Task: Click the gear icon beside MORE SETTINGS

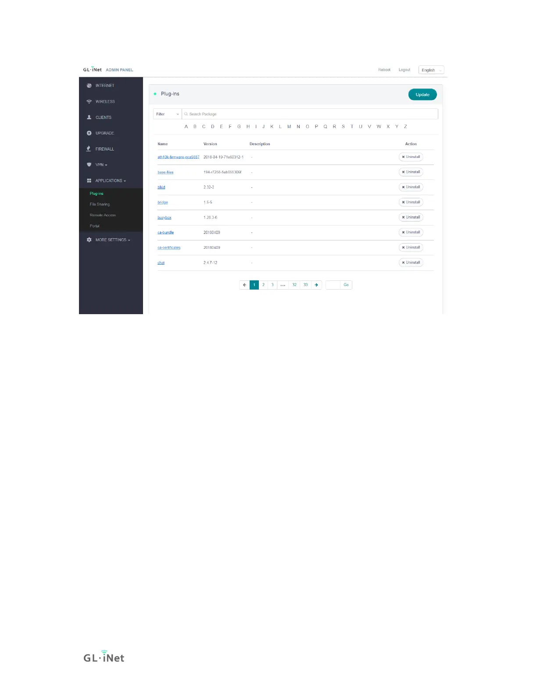Action: tap(89, 240)
